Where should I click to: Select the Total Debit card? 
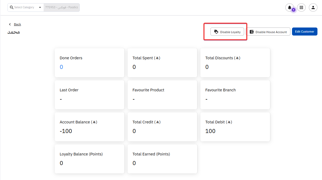235,127
